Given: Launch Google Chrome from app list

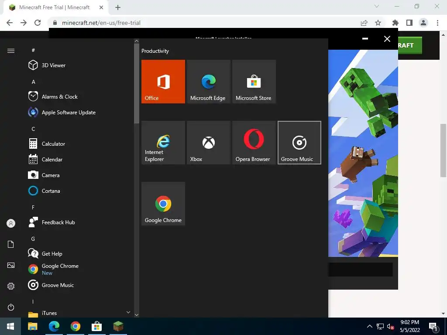Looking at the screenshot, I should tap(80, 269).
